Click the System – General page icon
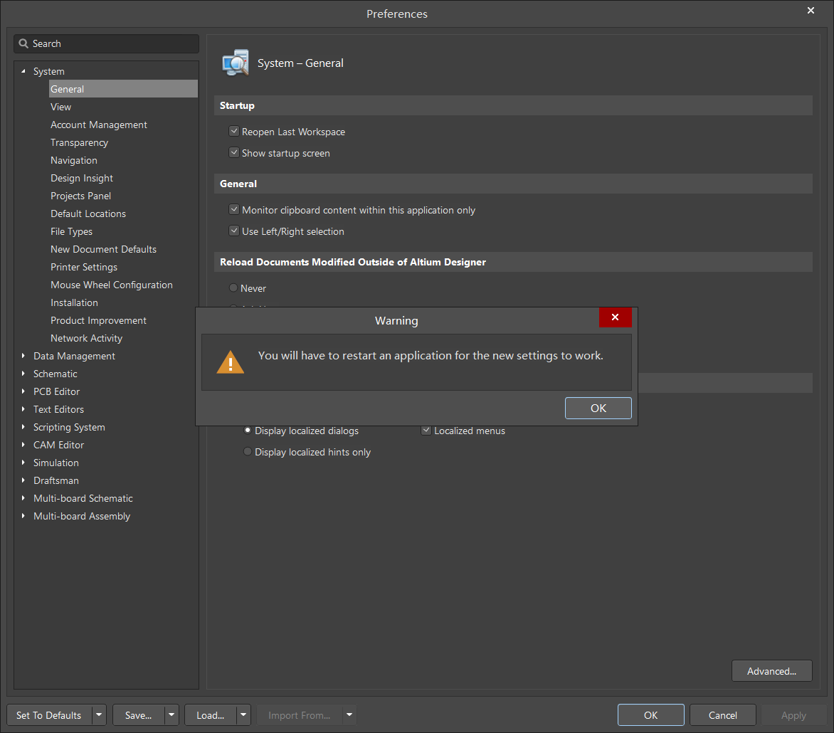 click(x=236, y=63)
